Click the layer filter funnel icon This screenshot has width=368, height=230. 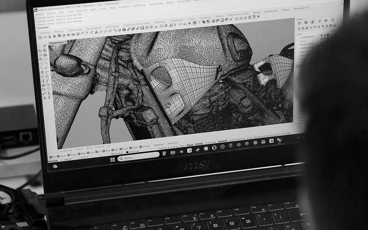click(323, 26)
